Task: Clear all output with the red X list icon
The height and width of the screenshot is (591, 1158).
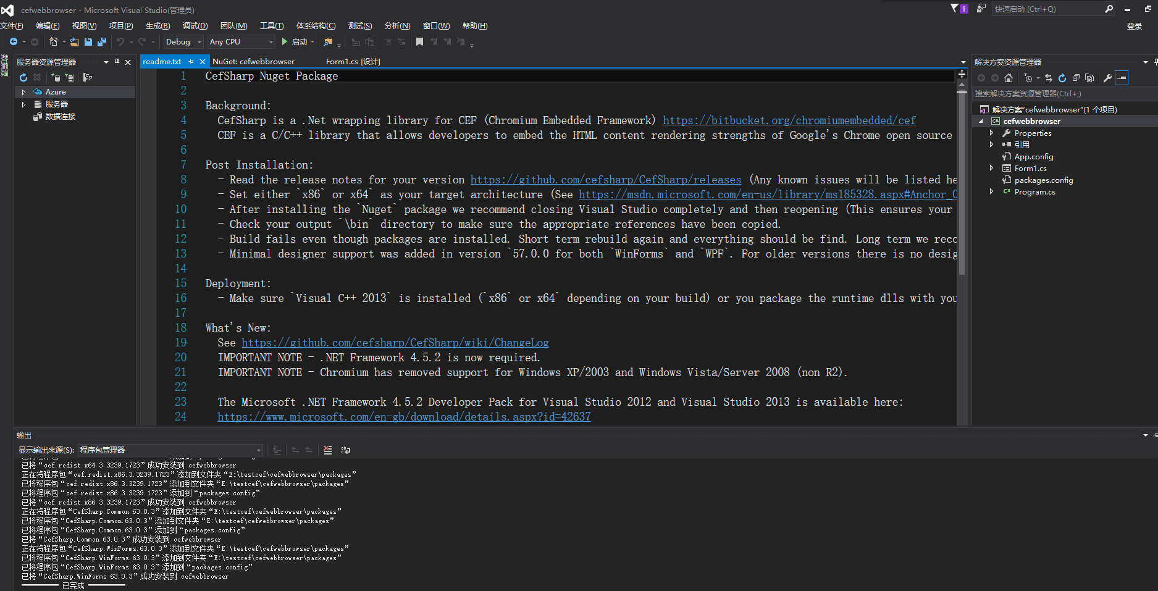Action: click(328, 450)
